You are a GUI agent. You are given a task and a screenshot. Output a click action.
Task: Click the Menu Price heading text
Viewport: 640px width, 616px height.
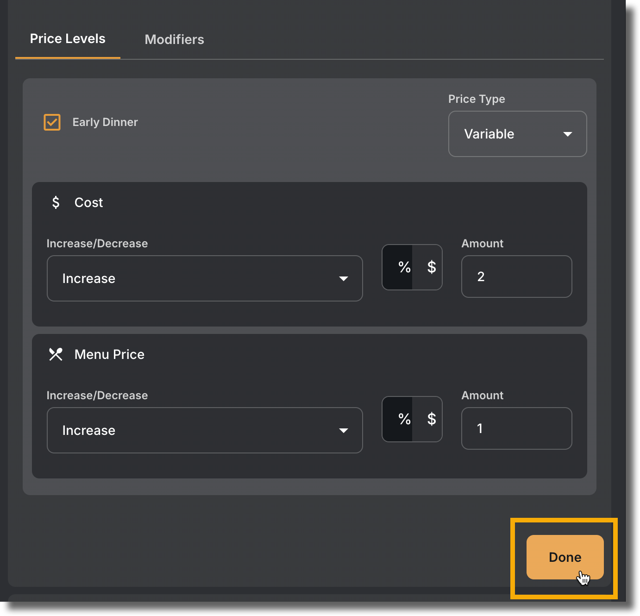pos(109,354)
